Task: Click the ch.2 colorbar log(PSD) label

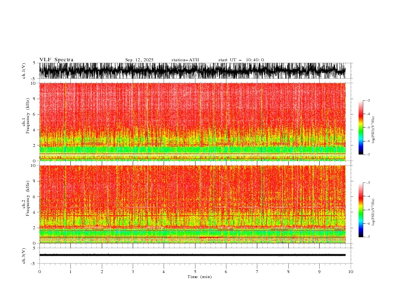Action: 374,212
